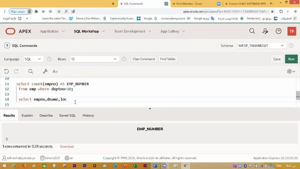Click the pane splitter collapse arrow
This screenshot has width=300, height=169.
150,108
